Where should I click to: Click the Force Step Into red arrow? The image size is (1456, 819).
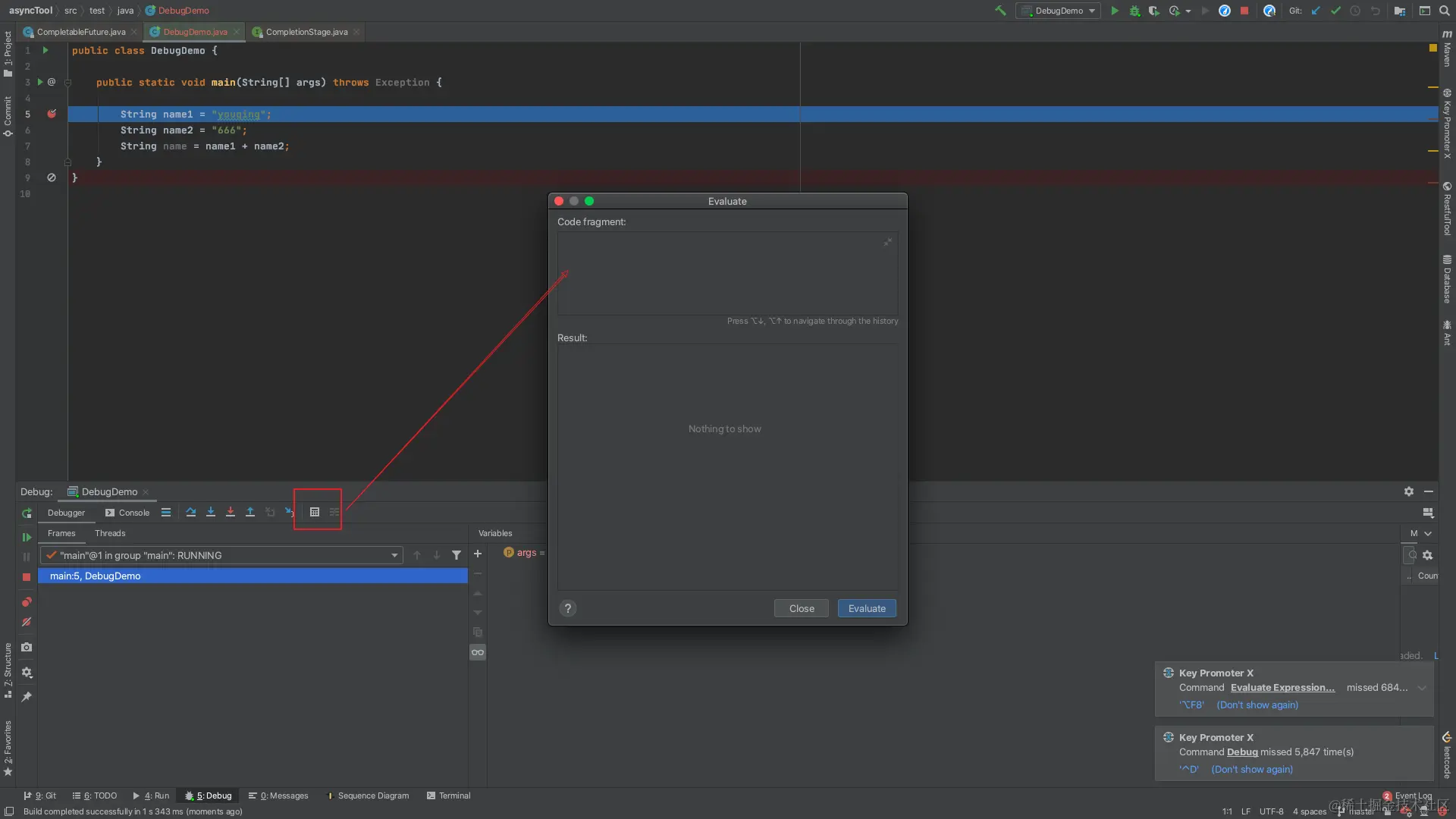(231, 513)
